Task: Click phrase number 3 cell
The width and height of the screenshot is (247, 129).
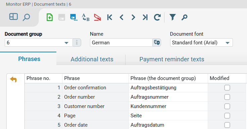Action: (x=44, y=106)
